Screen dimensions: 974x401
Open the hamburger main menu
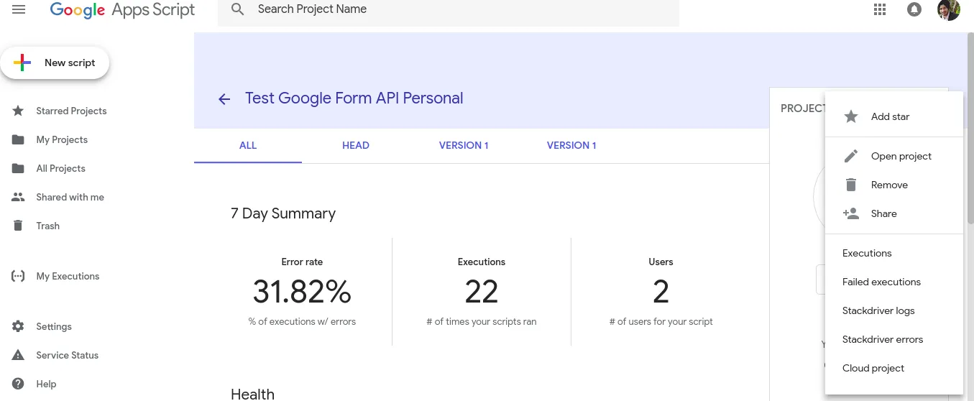point(19,10)
